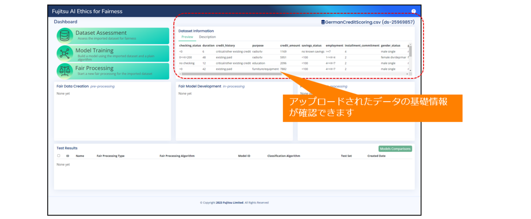Image resolution: width=531 pixels, height=219 pixels.
Task: Click the 'education' purpose cell
Action: pos(259,63)
